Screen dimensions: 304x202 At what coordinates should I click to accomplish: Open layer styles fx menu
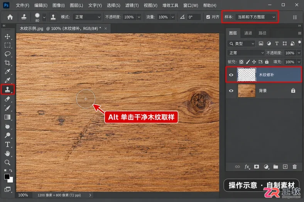coord(247,167)
